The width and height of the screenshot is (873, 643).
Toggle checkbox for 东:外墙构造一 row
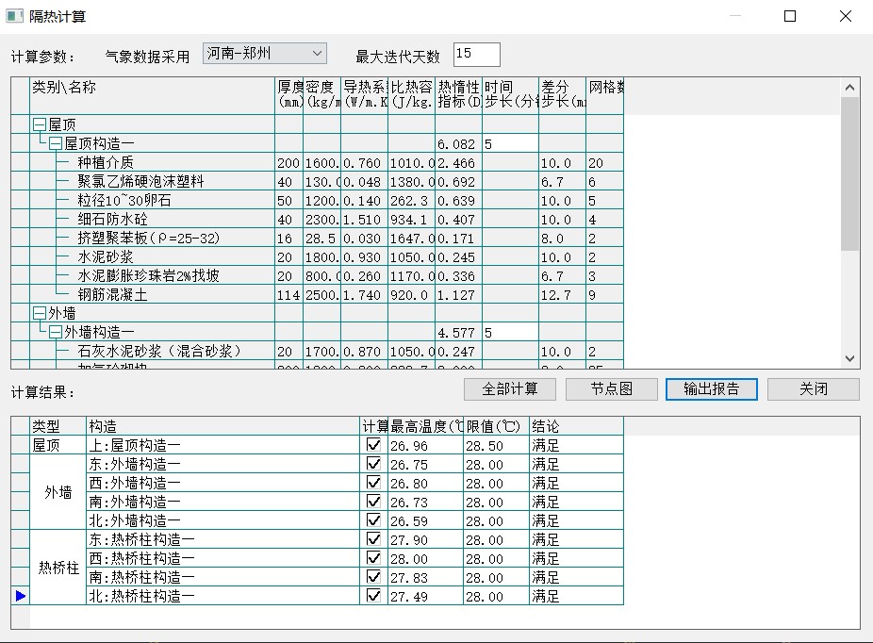[374, 464]
